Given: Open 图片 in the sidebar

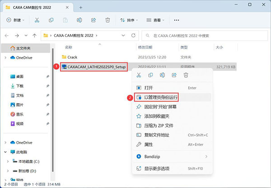Looking at the screenshot, I should [20, 105].
